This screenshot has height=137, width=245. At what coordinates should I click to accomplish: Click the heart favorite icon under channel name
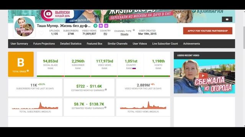click(x=41, y=33)
